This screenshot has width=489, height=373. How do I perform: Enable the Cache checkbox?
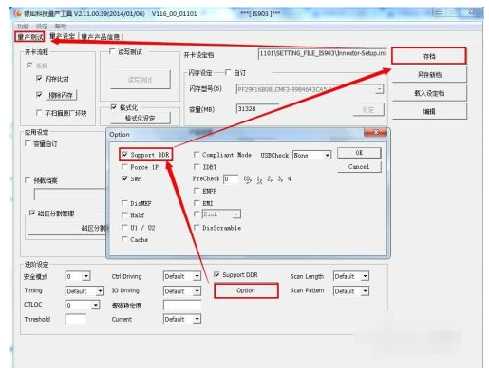pos(124,239)
